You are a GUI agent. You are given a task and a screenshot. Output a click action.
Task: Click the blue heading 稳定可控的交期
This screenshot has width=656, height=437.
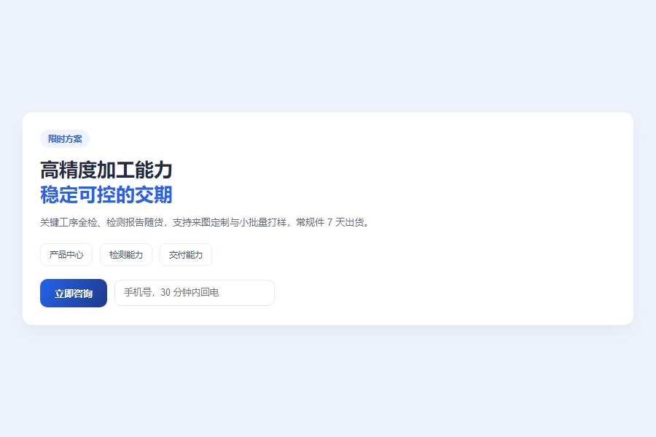(106, 194)
